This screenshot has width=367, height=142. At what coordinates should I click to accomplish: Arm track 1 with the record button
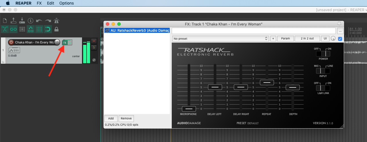pos(11,42)
